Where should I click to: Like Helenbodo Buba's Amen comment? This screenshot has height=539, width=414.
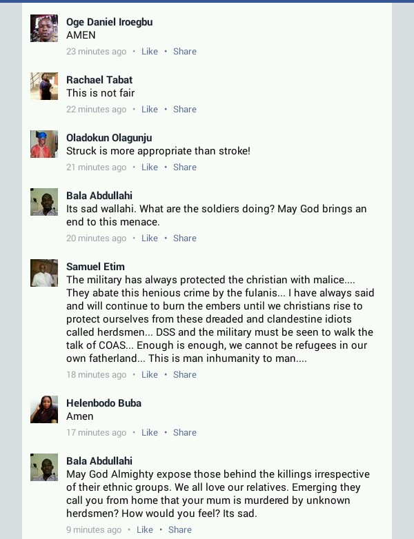[150, 432]
